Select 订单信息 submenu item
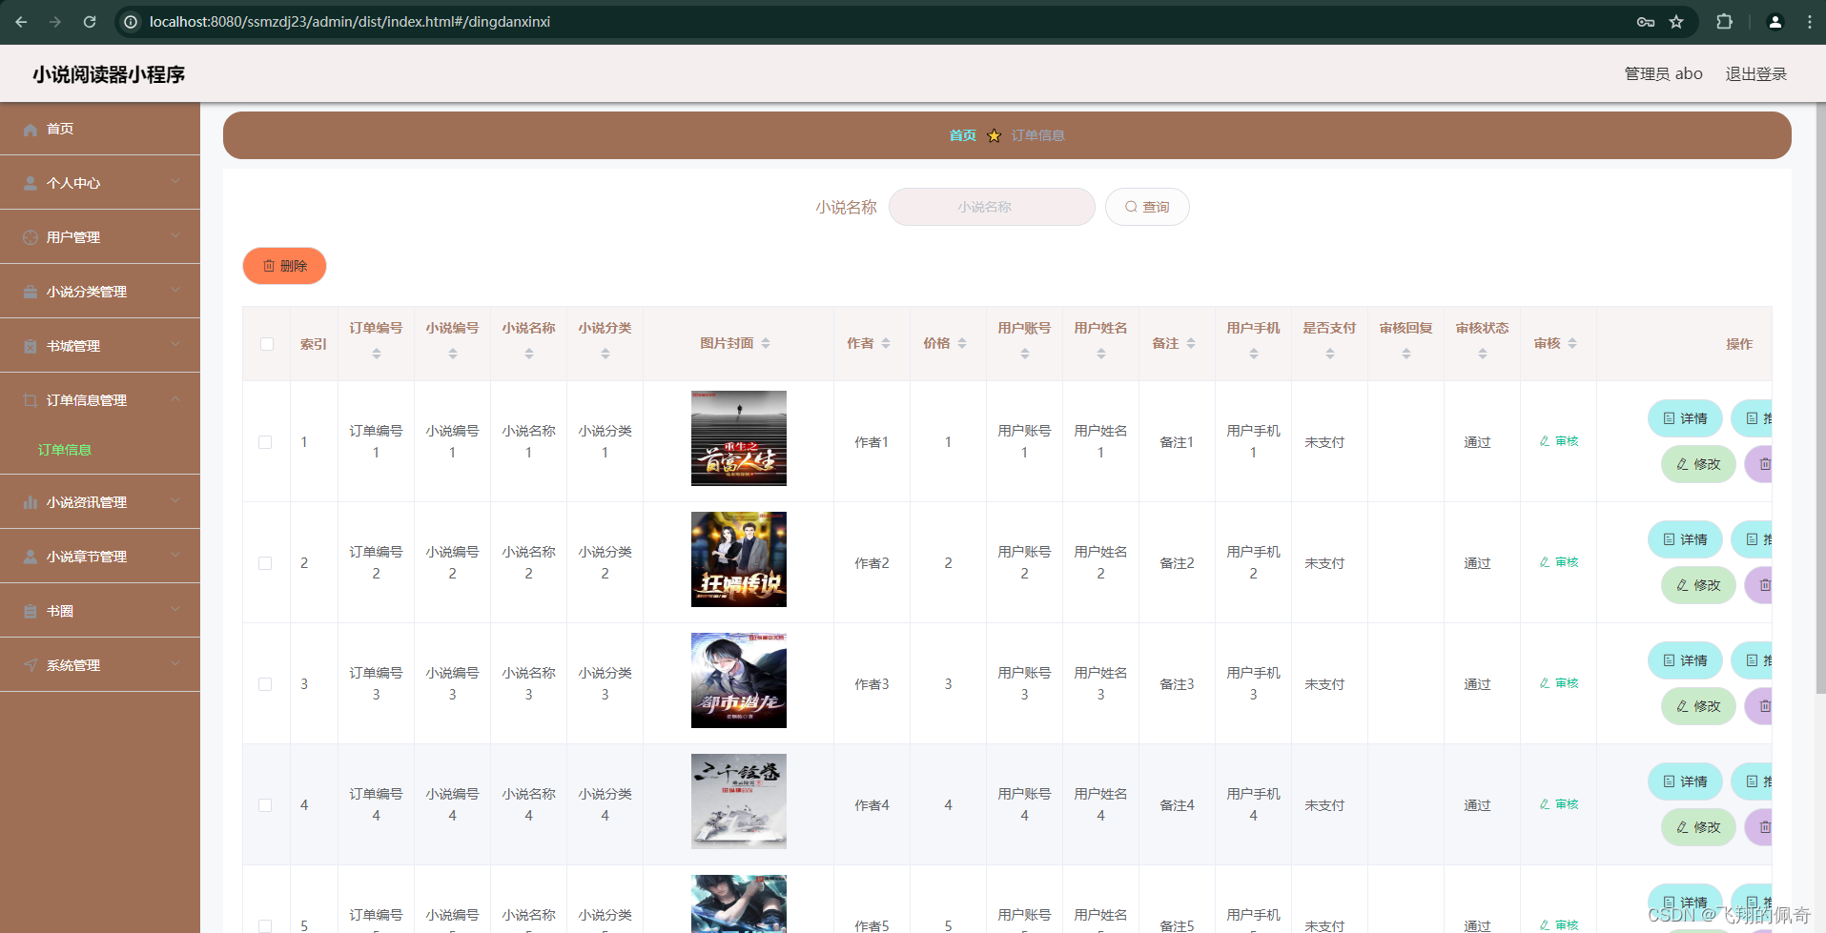The width and height of the screenshot is (1826, 933). click(65, 450)
